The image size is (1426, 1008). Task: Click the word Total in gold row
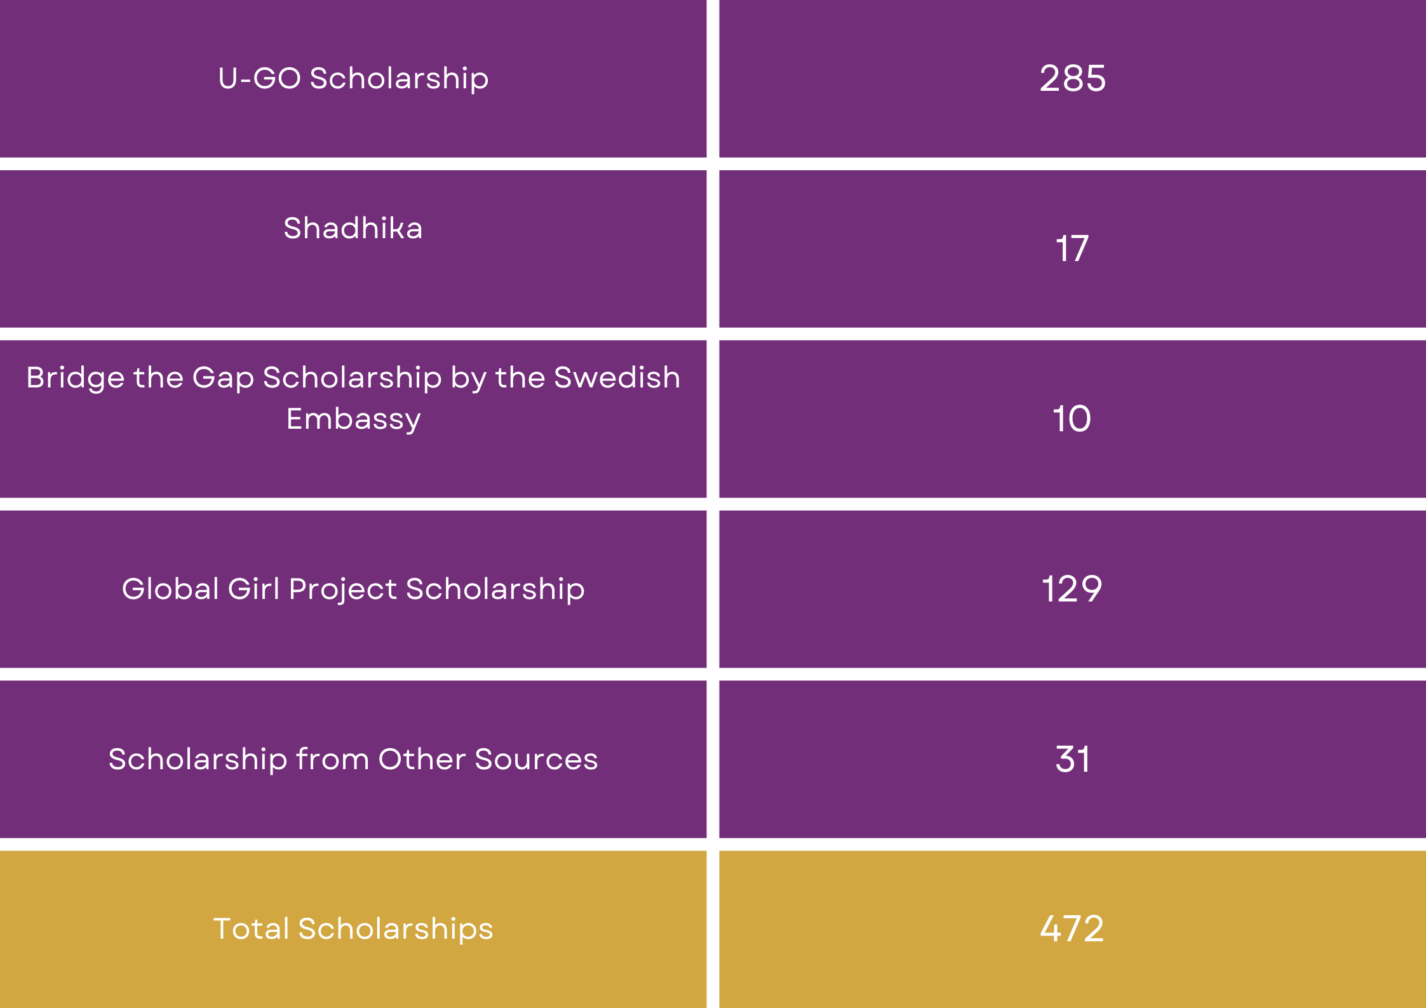251,929
